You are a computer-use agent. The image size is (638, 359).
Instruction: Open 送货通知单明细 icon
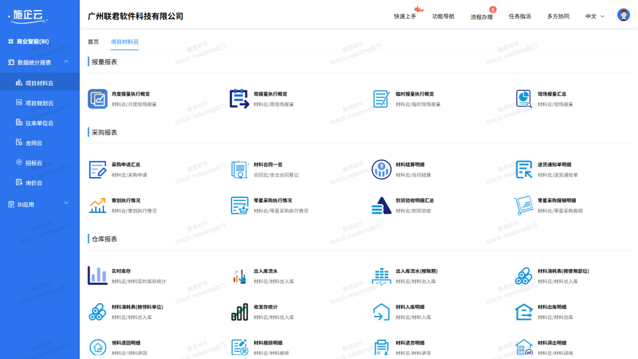click(x=523, y=169)
